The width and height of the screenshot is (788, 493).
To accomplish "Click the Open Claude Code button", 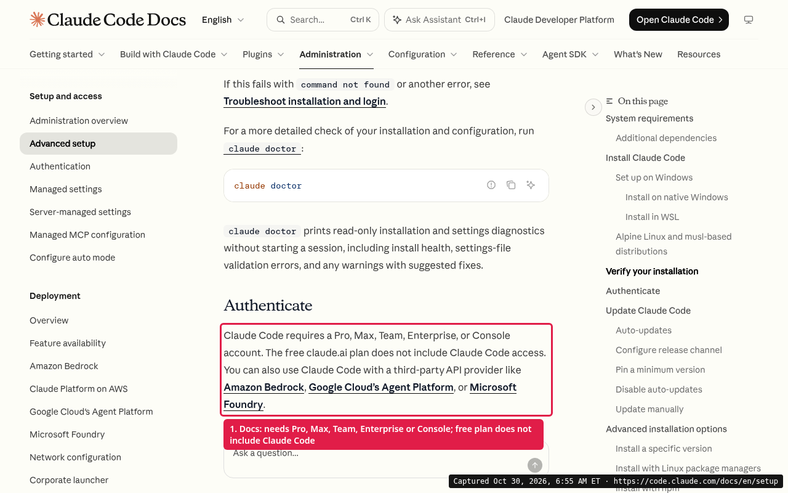I will (679, 20).
